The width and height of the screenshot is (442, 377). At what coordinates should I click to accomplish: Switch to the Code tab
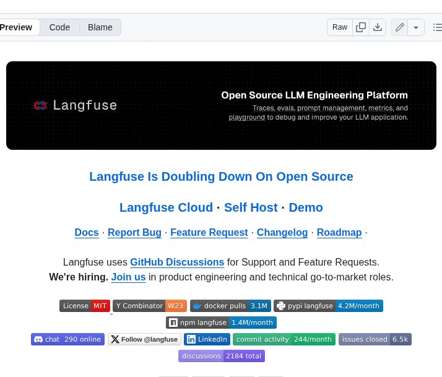point(59,27)
